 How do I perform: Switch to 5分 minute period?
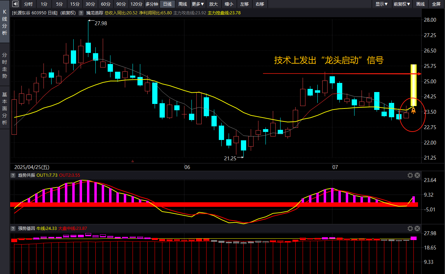pyautogui.click(x=59, y=4)
